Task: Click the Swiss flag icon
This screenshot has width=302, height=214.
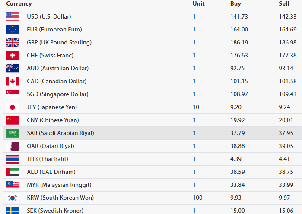Action: [12, 55]
